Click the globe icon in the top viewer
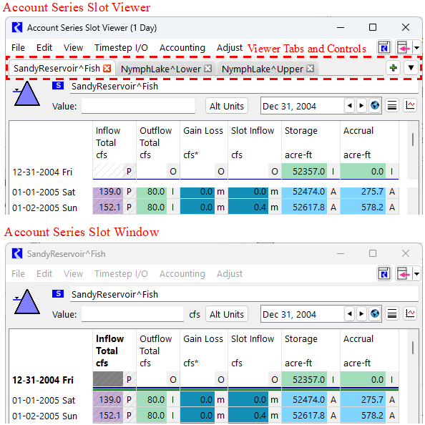The width and height of the screenshot is (425, 425). (375, 105)
